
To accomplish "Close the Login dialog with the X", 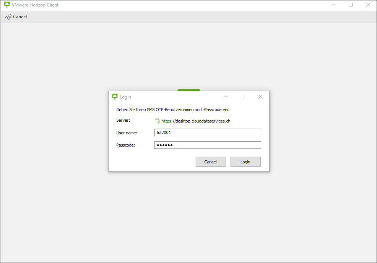I will pos(260,97).
